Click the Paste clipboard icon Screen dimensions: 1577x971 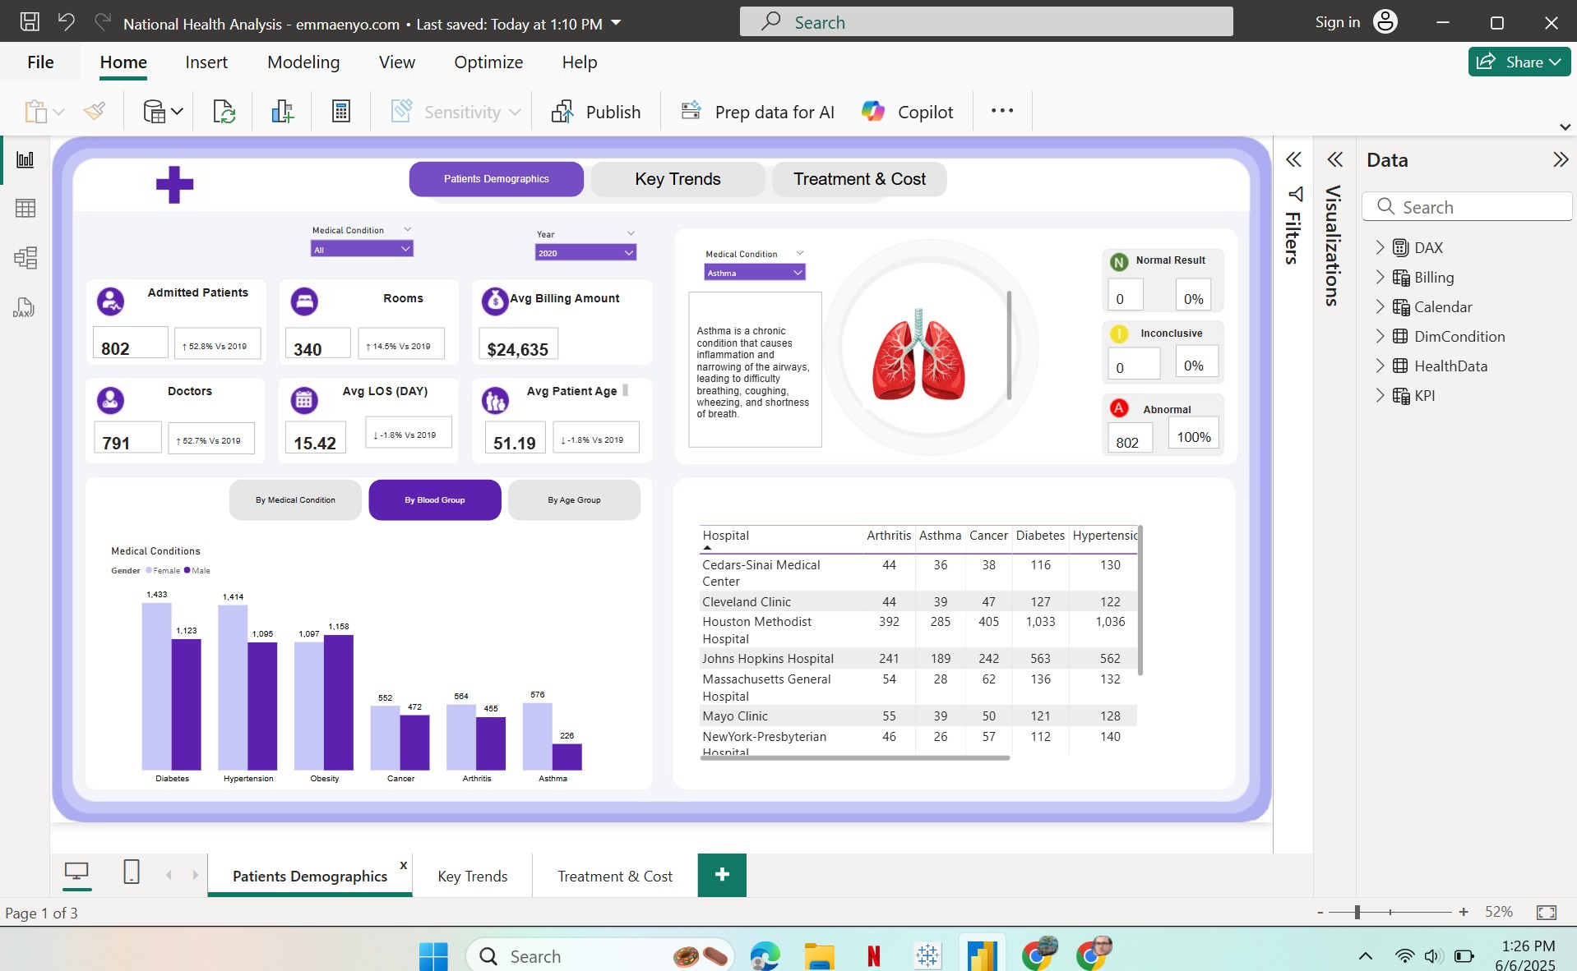tap(35, 111)
